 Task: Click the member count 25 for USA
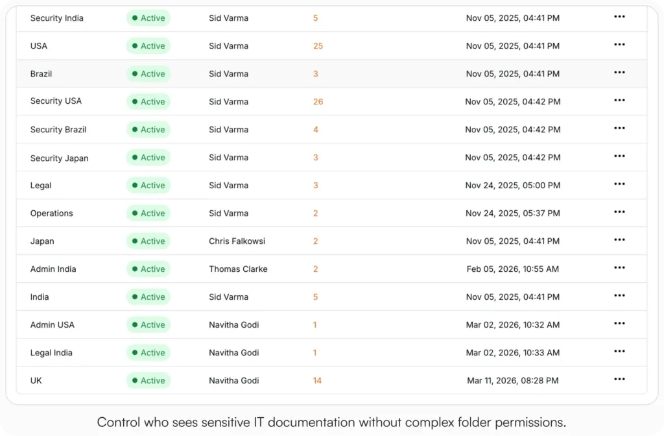pos(318,46)
